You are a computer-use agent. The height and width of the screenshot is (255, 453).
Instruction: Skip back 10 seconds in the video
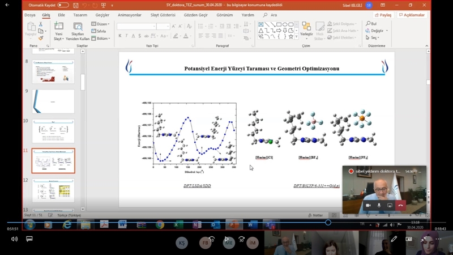pyautogui.click(x=211, y=239)
